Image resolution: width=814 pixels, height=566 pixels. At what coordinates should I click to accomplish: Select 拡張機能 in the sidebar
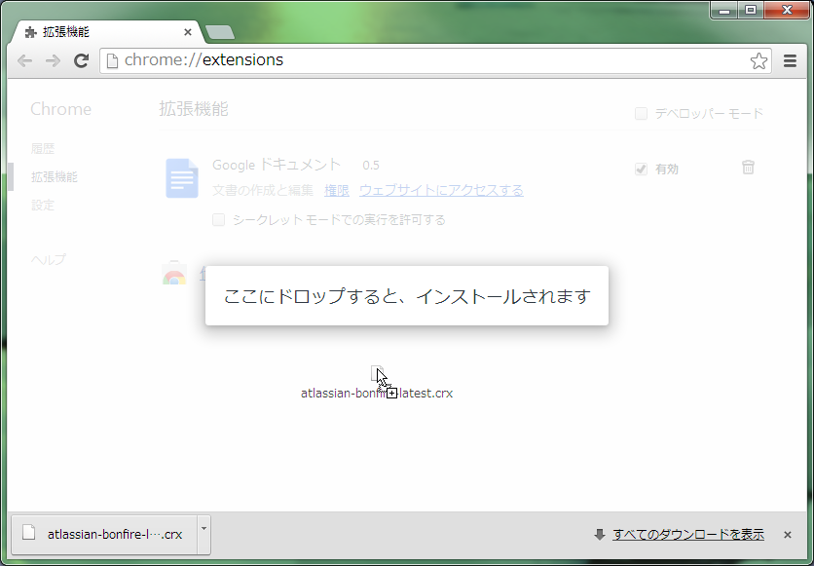click(x=54, y=177)
